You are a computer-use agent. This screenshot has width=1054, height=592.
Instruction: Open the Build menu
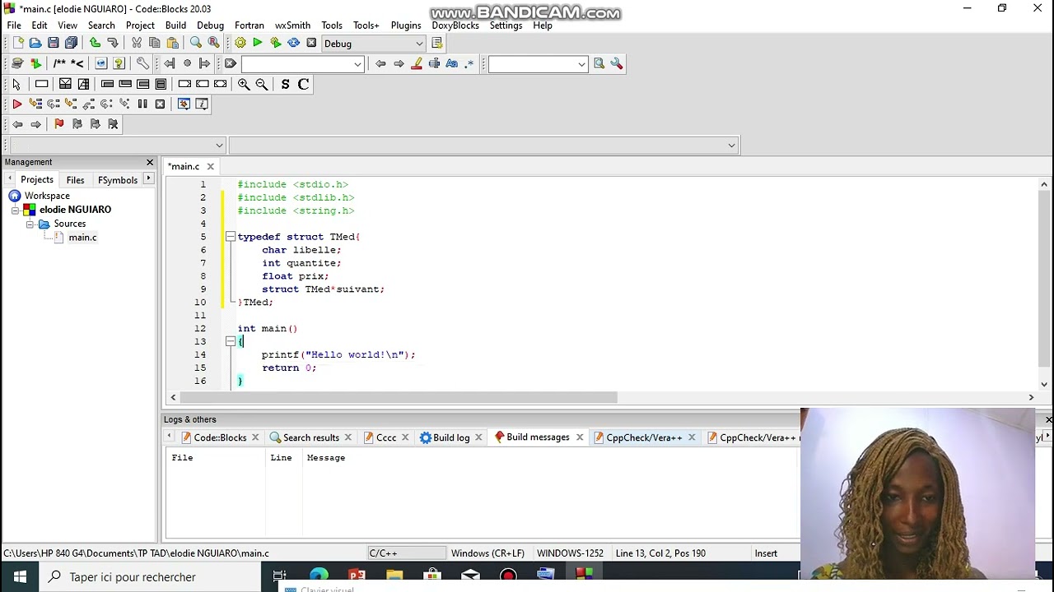pos(175,25)
